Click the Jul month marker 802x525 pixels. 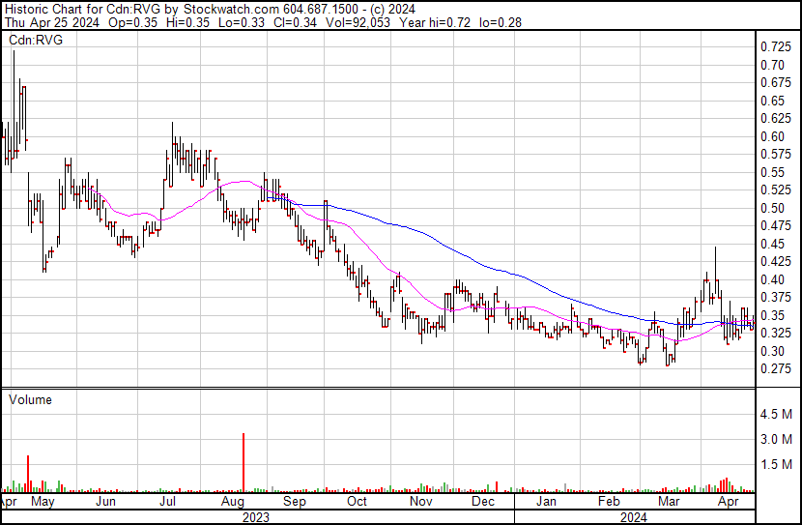167,502
